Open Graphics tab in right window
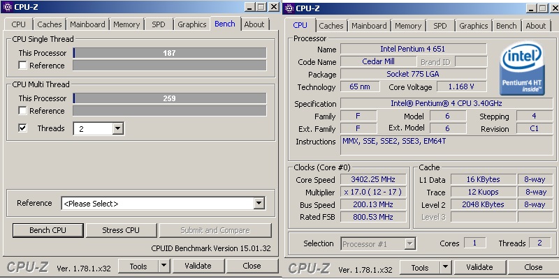 click(x=474, y=26)
